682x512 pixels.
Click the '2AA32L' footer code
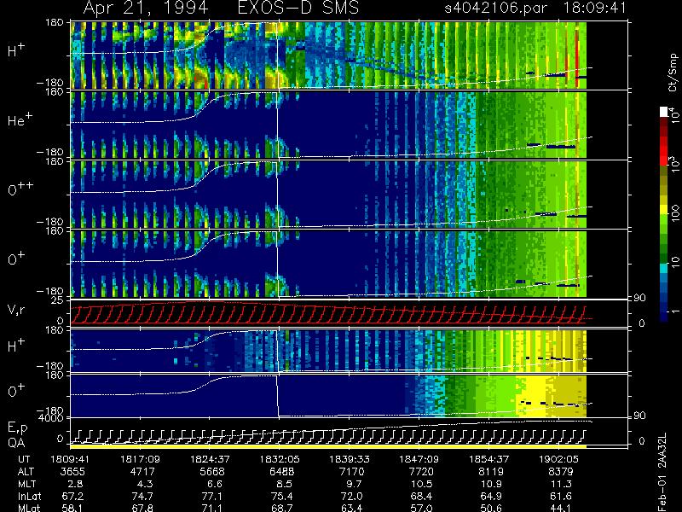pyautogui.click(x=662, y=449)
